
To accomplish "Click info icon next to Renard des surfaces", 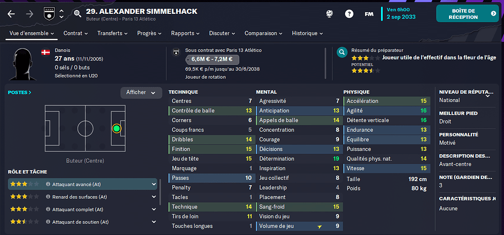I will click(x=48, y=197).
